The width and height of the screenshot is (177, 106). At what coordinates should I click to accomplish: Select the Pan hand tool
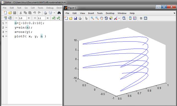102,18
